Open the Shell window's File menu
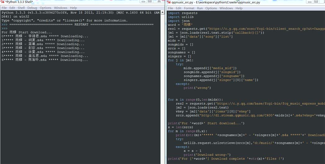Viewport: 325px width, 164px height. click(x=4, y=8)
